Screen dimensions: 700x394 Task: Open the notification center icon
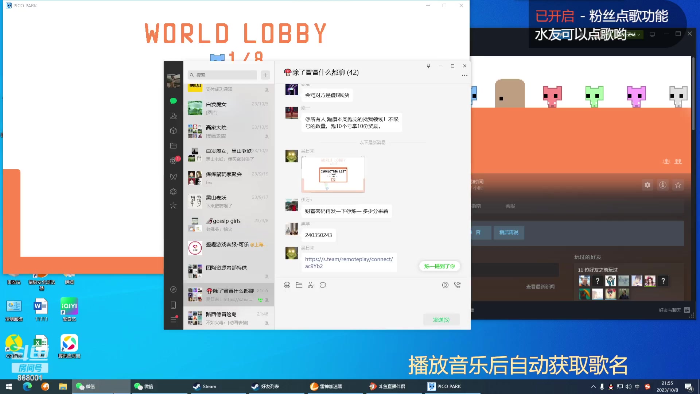[x=689, y=387]
